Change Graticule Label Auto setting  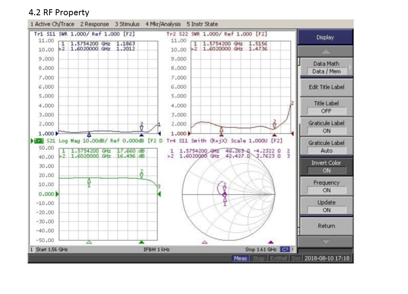point(326,147)
